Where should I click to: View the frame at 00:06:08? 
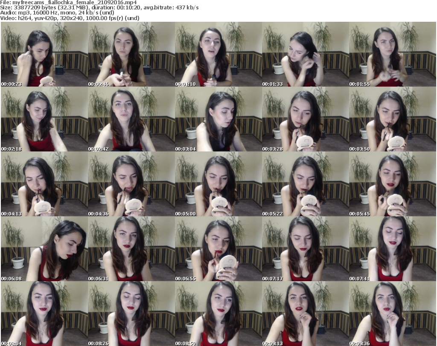pyautogui.click(x=44, y=249)
